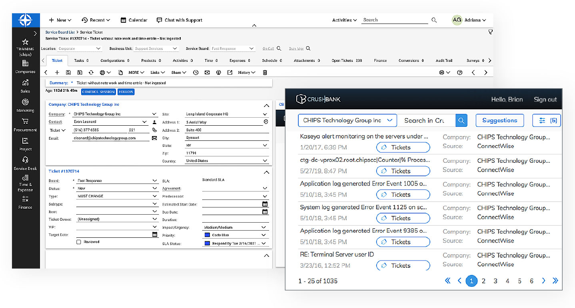Click SLA Status blue color swatch
The image size is (575, 308).
pos(207,243)
